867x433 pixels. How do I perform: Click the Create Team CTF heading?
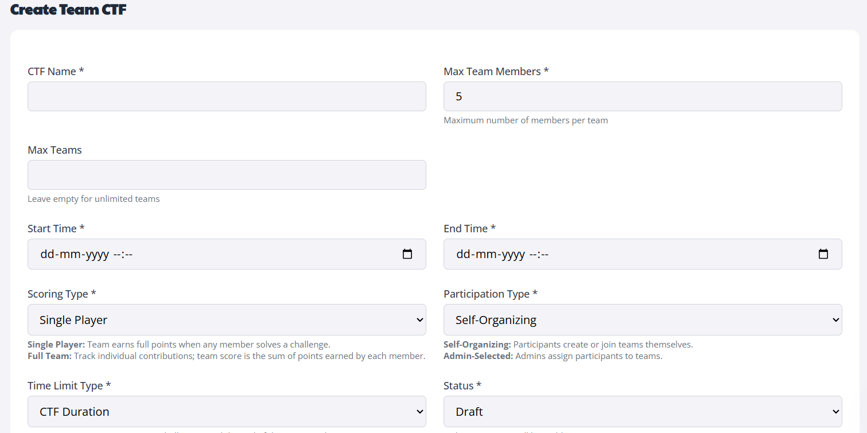point(68,9)
